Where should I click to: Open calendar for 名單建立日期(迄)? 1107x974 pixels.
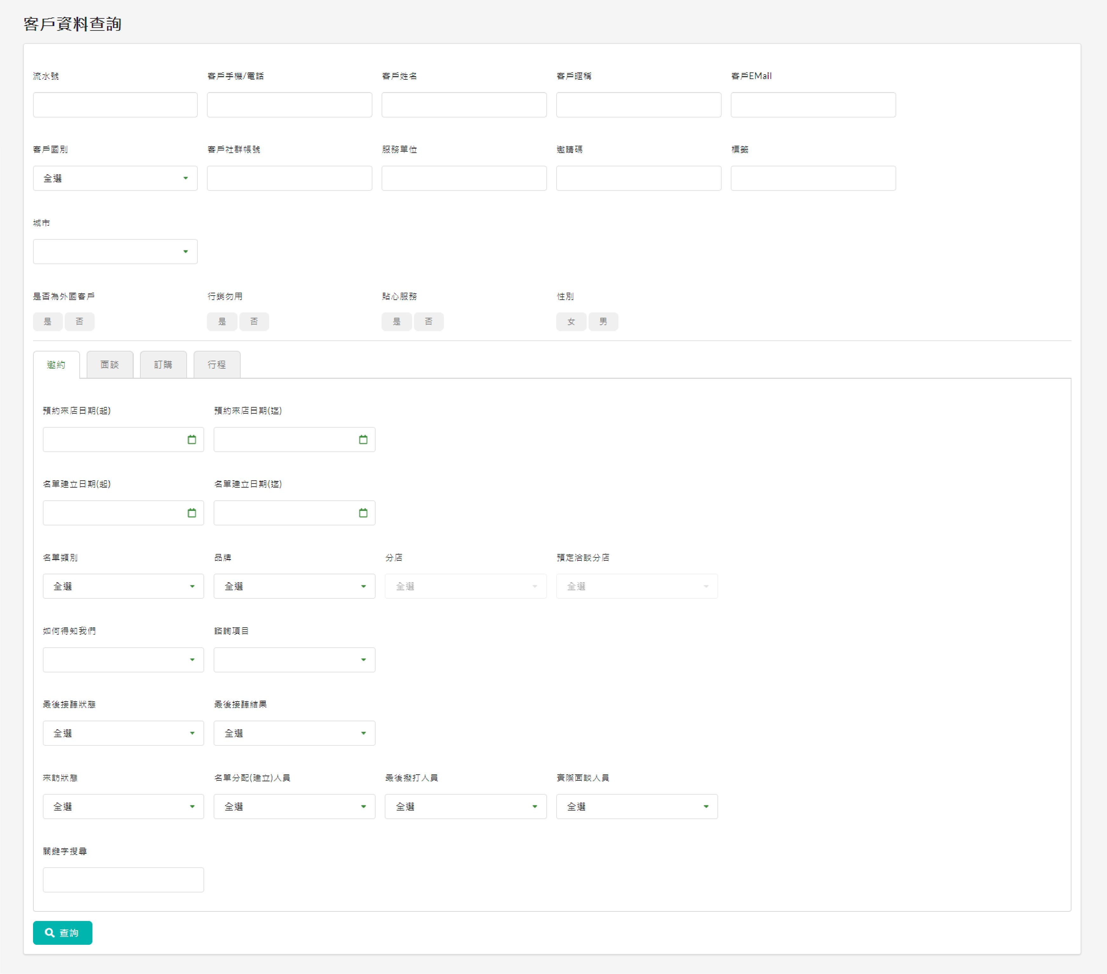coord(363,512)
